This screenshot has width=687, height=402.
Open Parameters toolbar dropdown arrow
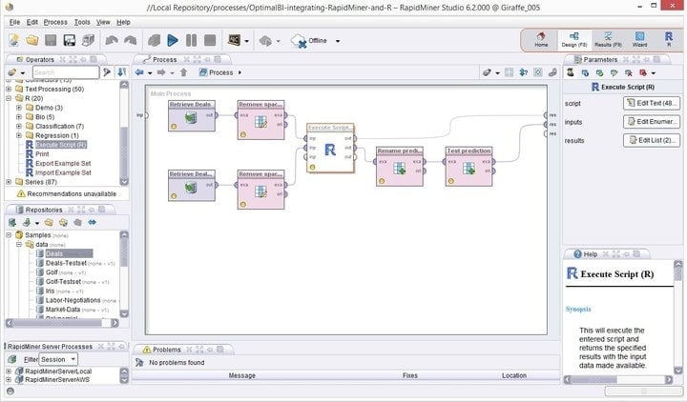[654, 73]
